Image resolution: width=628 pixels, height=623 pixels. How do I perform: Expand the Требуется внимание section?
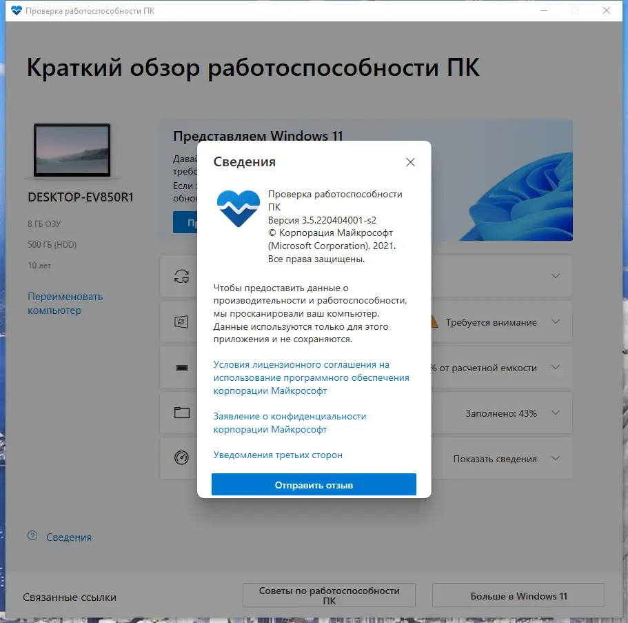(556, 322)
